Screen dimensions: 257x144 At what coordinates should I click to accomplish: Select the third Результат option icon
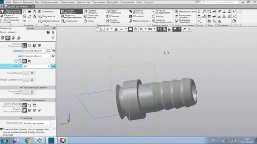tap(34, 45)
